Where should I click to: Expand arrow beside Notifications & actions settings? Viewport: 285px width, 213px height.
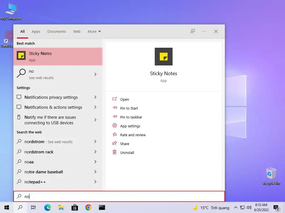pos(95,107)
